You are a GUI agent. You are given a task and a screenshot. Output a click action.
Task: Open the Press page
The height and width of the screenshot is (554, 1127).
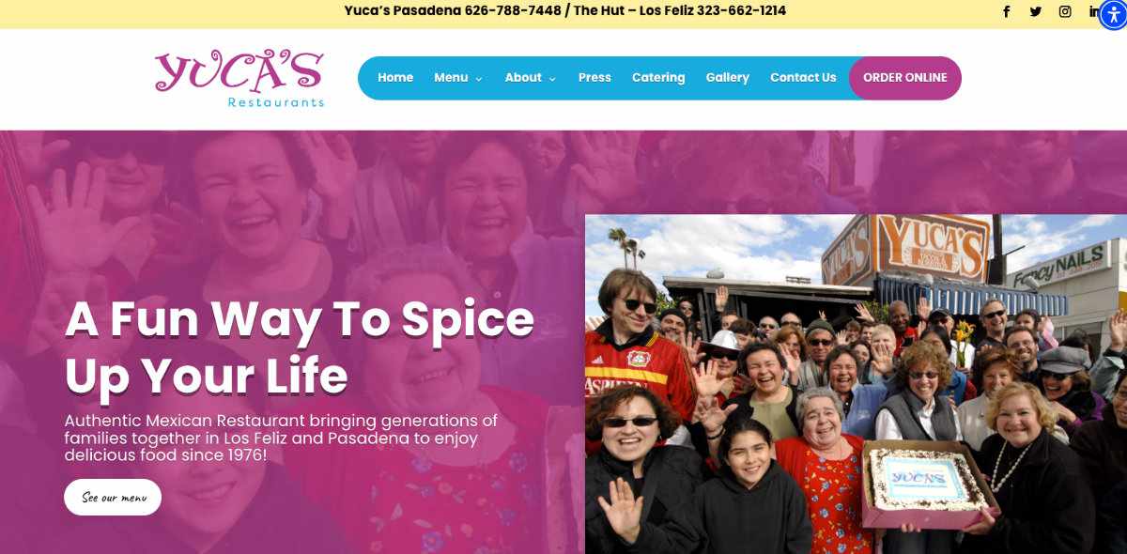pyautogui.click(x=594, y=78)
